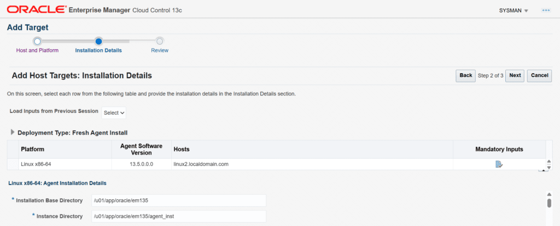
Task: Click the Mandatory Inputs column header
Action: coord(499,150)
